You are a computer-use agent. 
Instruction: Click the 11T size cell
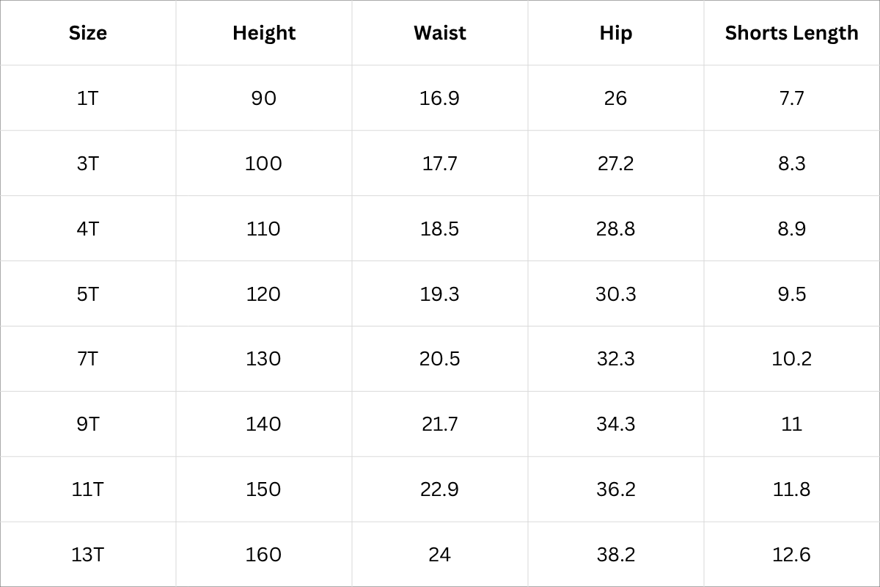pyautogui.click(x=88, y=489)
